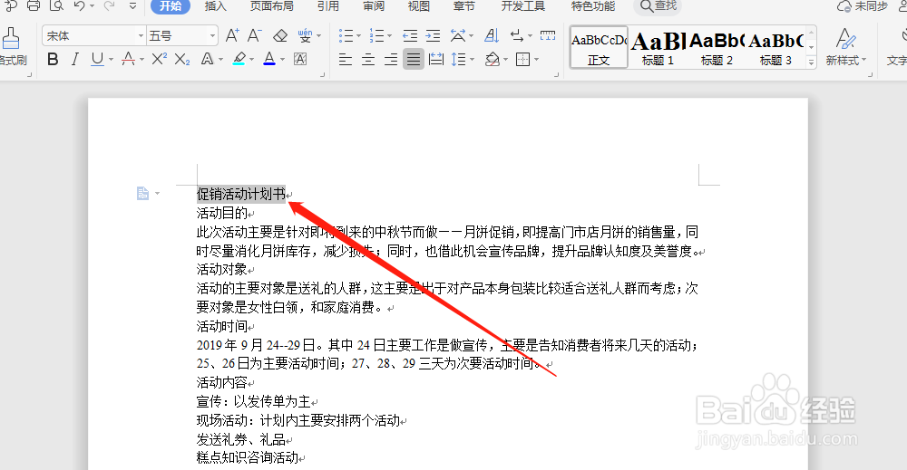Open print preview from quick access bar
Viewport: 907px width, 470px height.
[56, 6]
